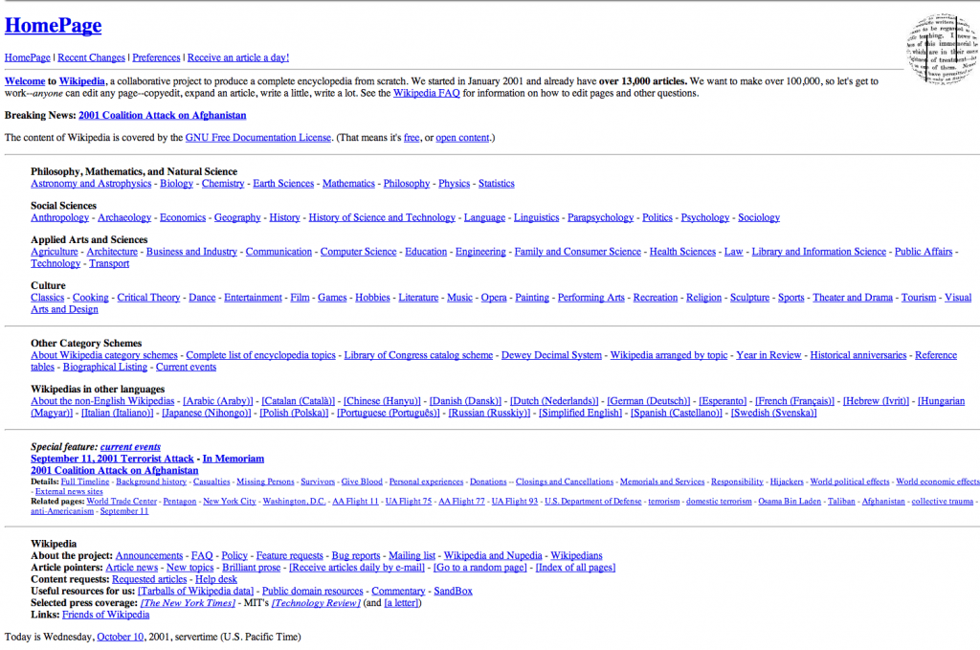Visit the Transport category
This screenshot has height=650, width=980.
(109, 263)
